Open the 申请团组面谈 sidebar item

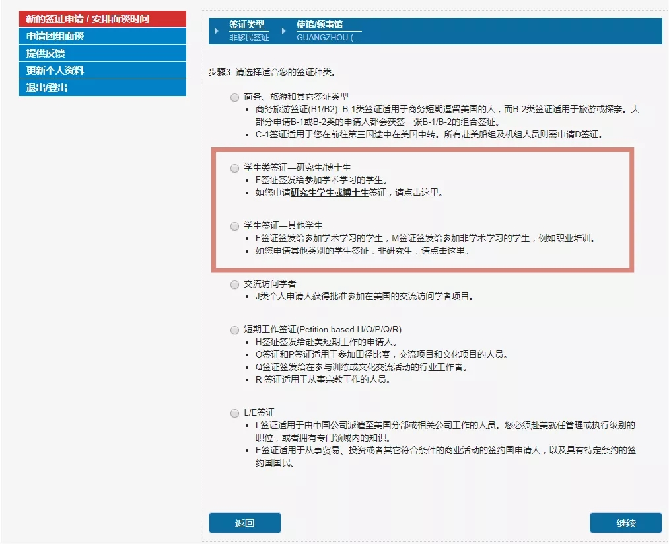click(x=102, y=36)
